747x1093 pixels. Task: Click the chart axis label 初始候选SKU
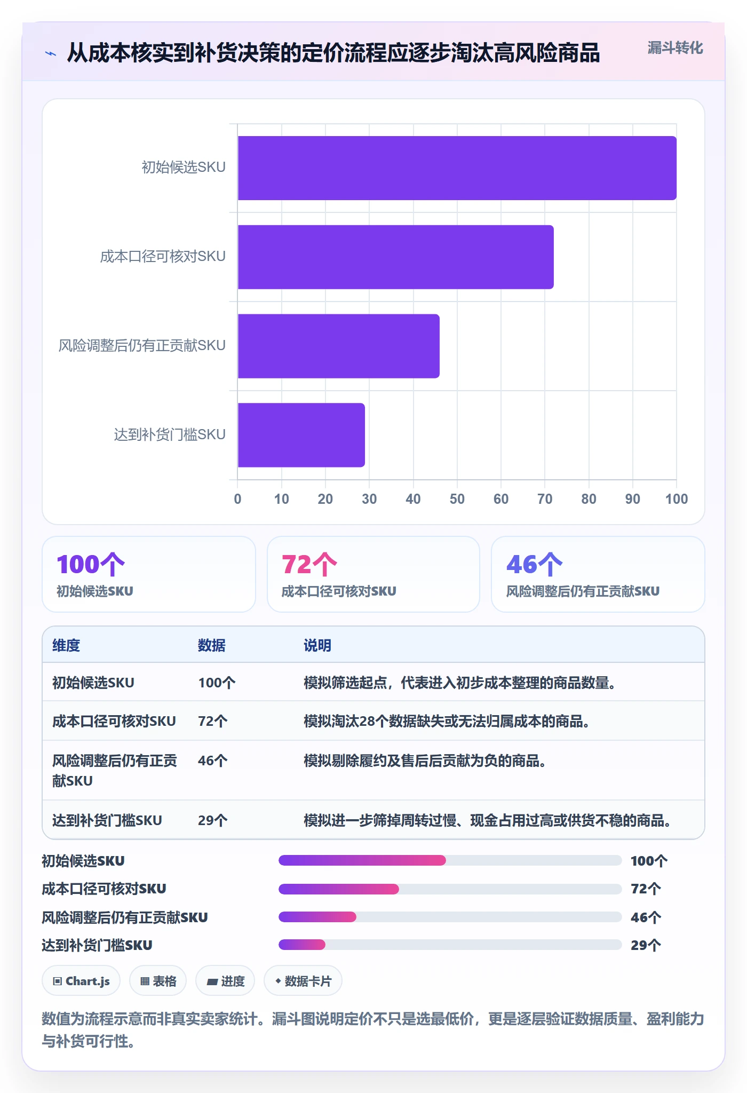(184, 167)
